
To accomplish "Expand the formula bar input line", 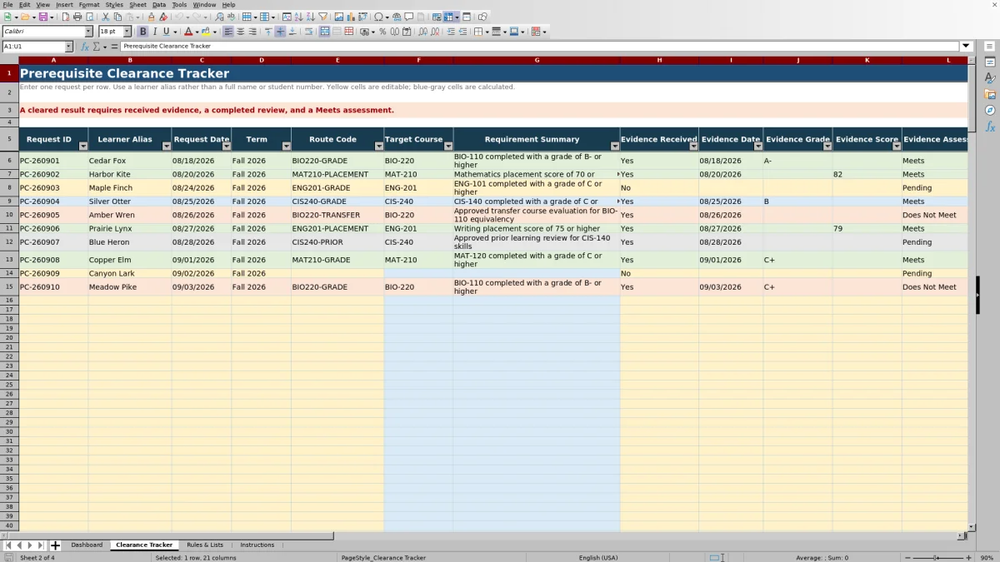I will tap(966, 47).
